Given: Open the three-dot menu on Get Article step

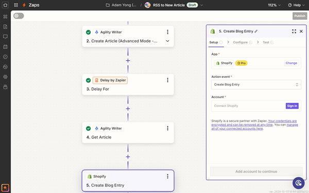Looking at the screenshot, I should click(167, 128).
